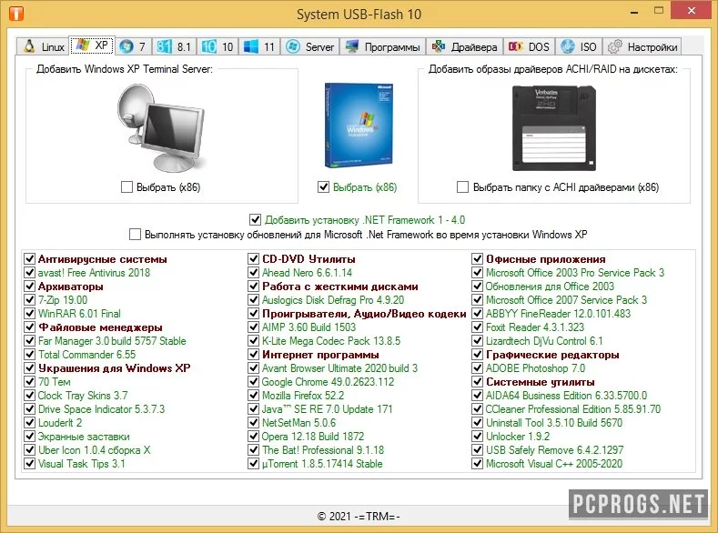Click the Terminal Server monitor icon
718x533 pixels.
click(x=160, y=127)
